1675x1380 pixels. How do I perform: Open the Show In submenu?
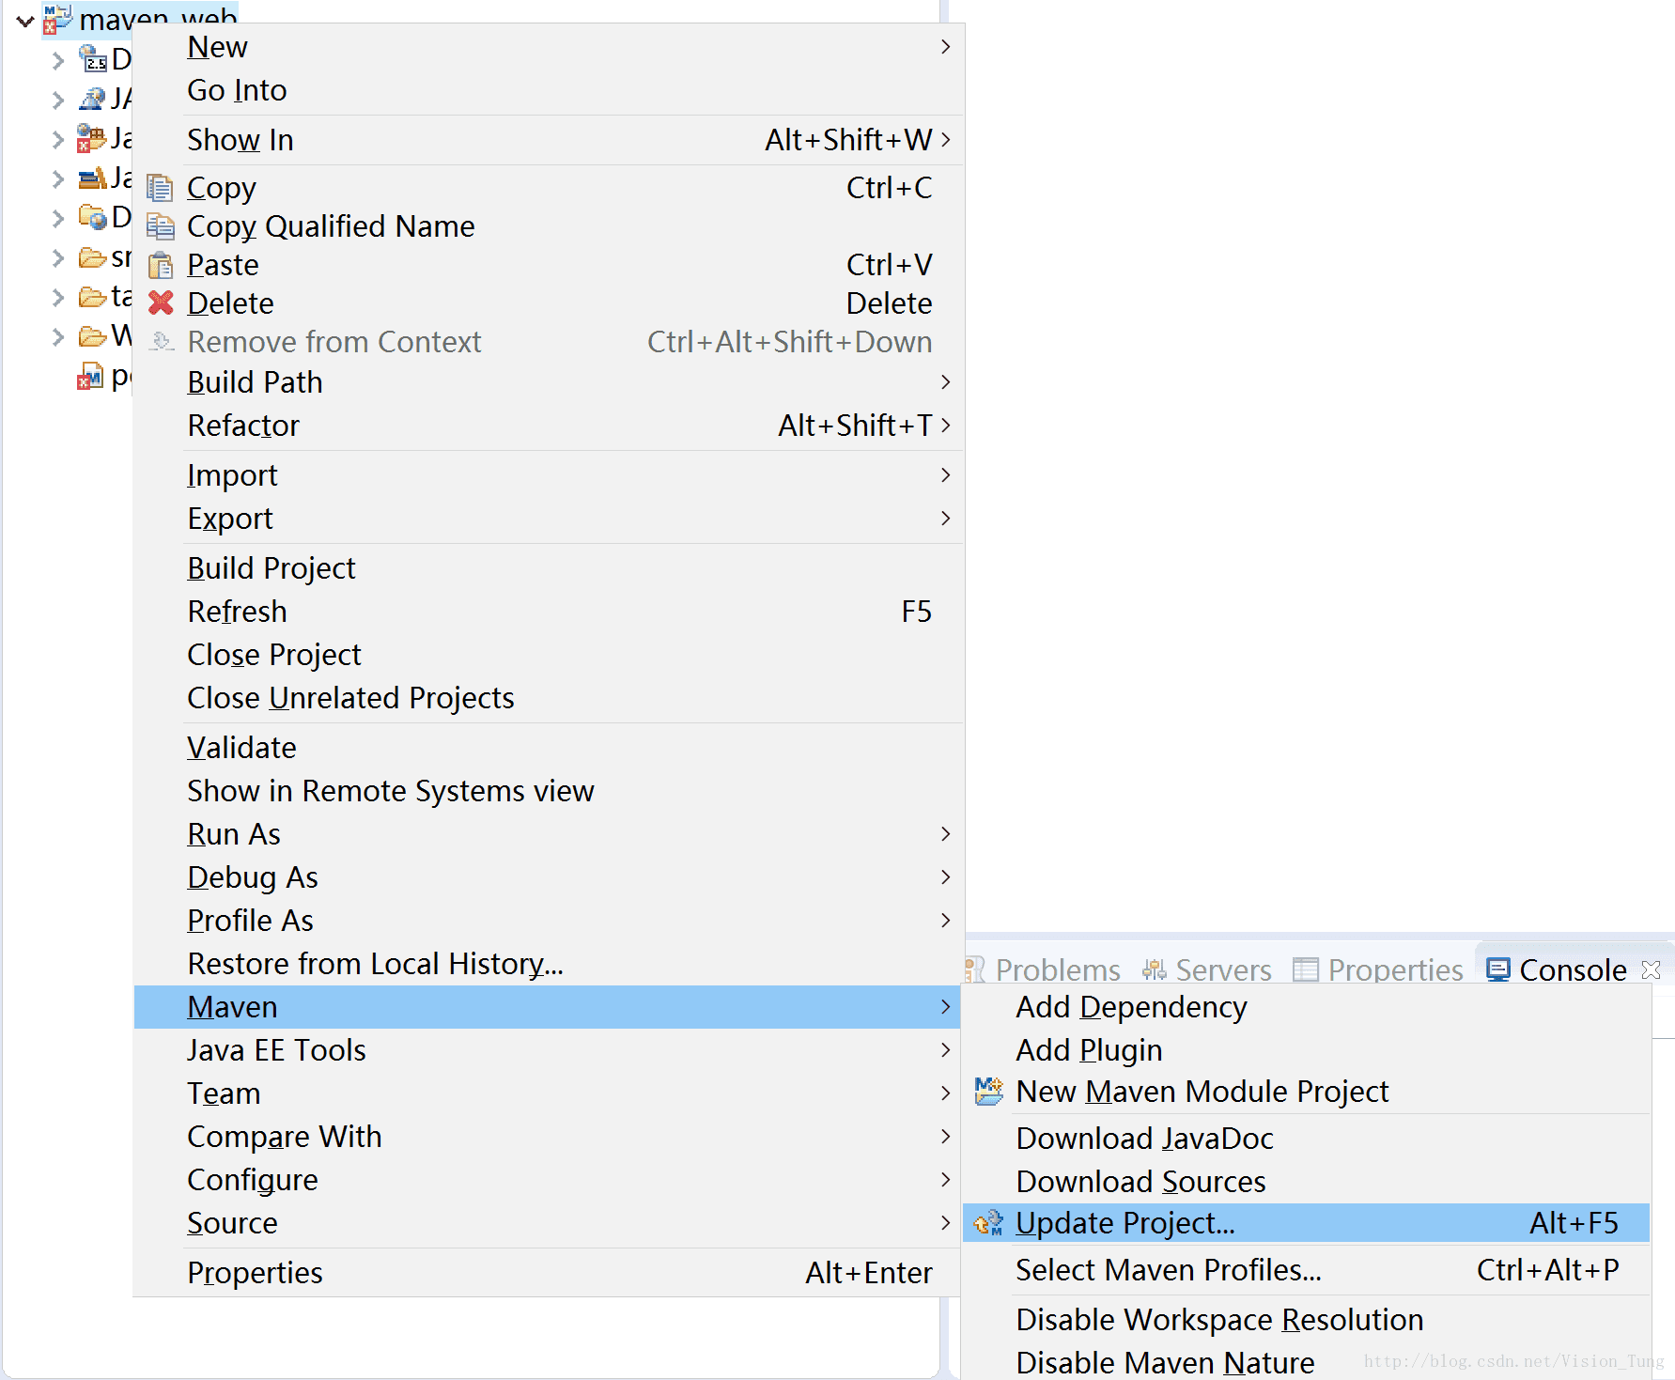pos(549,140)
